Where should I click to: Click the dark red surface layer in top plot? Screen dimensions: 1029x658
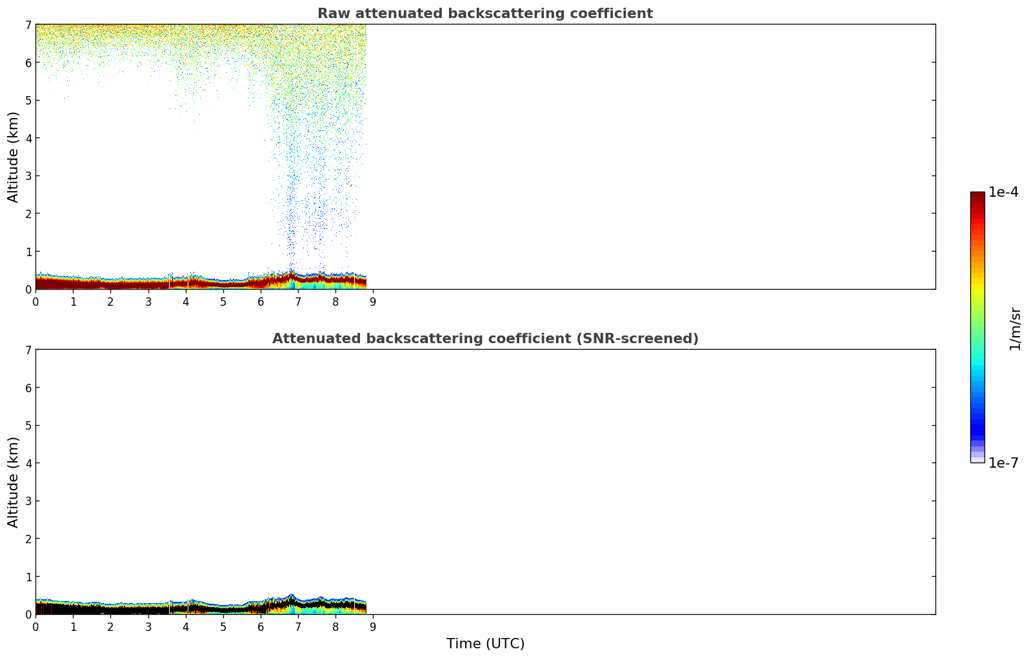pos(129,283)
